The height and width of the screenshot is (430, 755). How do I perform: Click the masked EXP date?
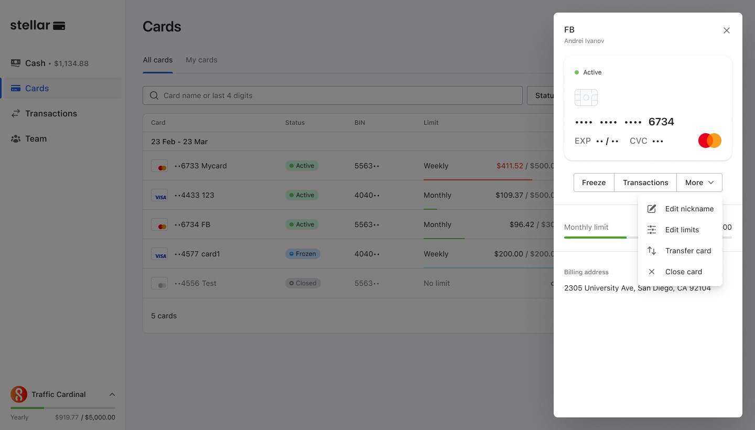click(608, 141)
